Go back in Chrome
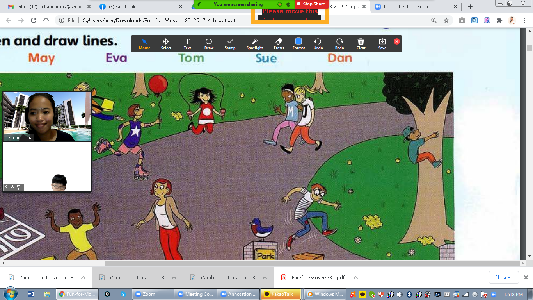Screen dimensions: 533x300 click(x=9, y=20)
